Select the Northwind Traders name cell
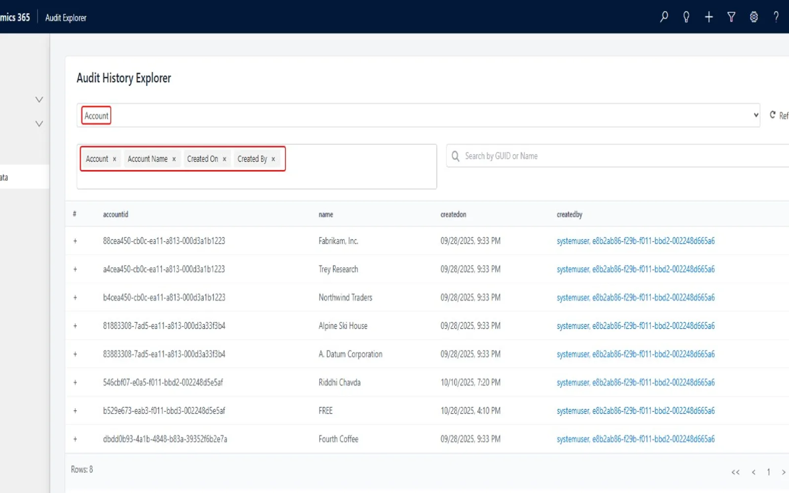This screenshot has height=493, width=789. [345, 298]
